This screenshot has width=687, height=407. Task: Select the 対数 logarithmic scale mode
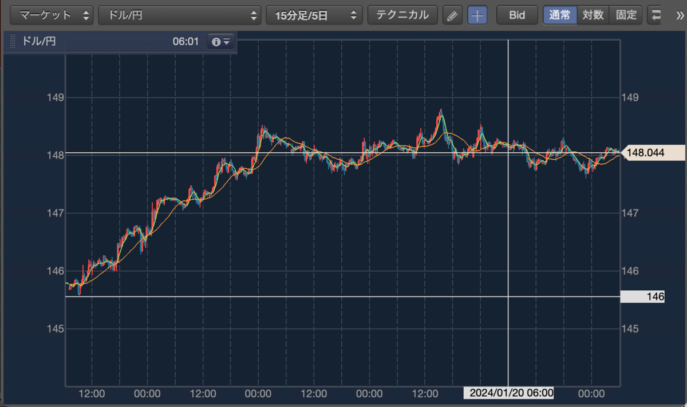pyautogui.click(x=593, y=15)
